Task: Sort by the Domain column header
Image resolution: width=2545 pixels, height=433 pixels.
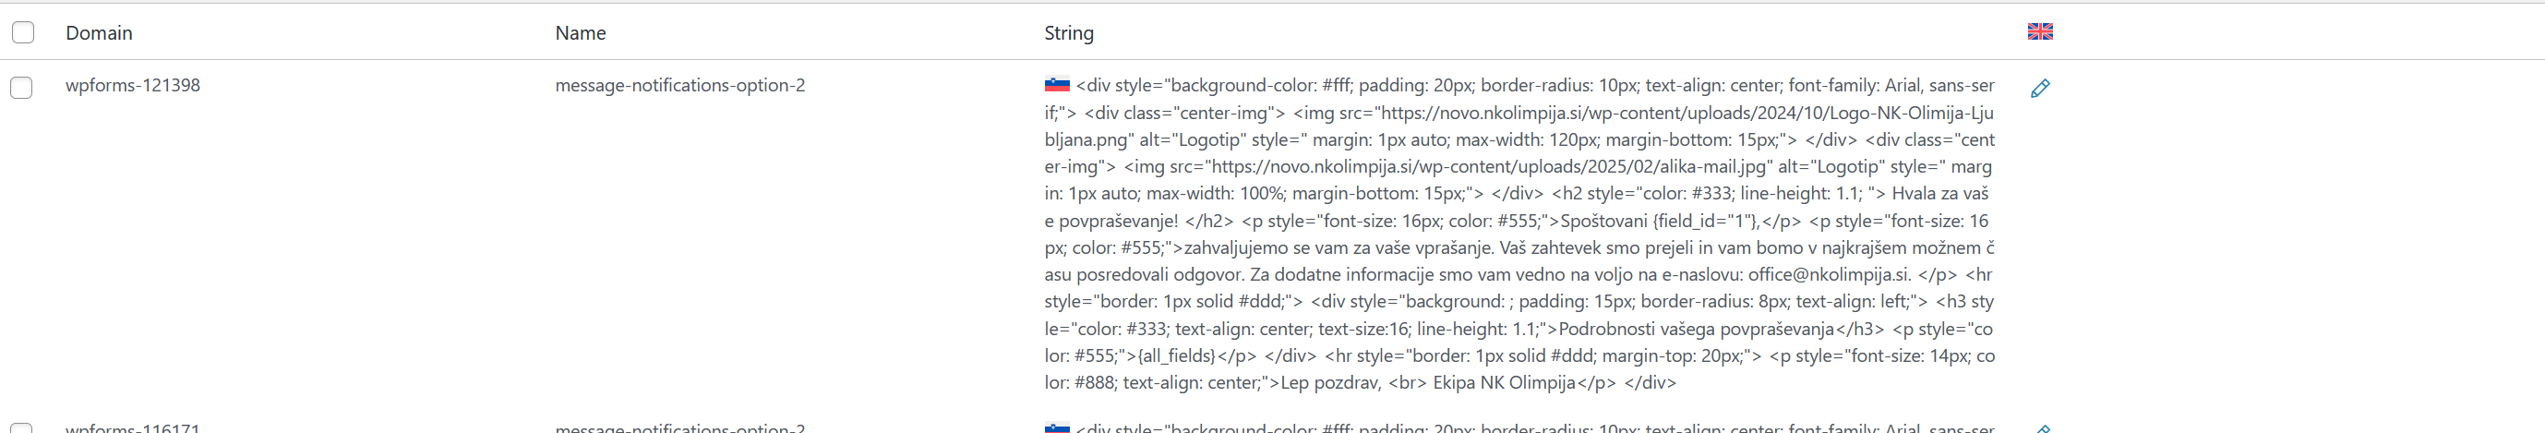Action: pyautogui.click(x=99, y=32)
